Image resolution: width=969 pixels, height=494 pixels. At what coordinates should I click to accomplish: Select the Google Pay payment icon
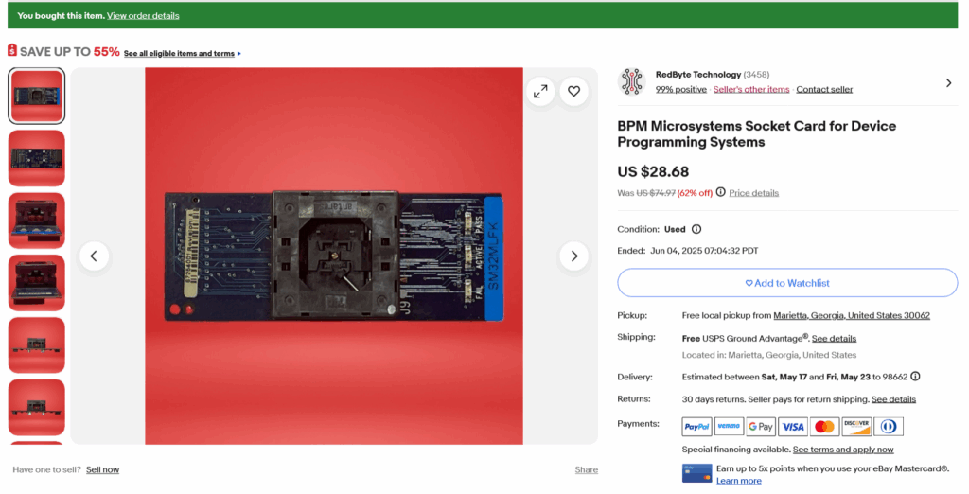tap(761, 427)
